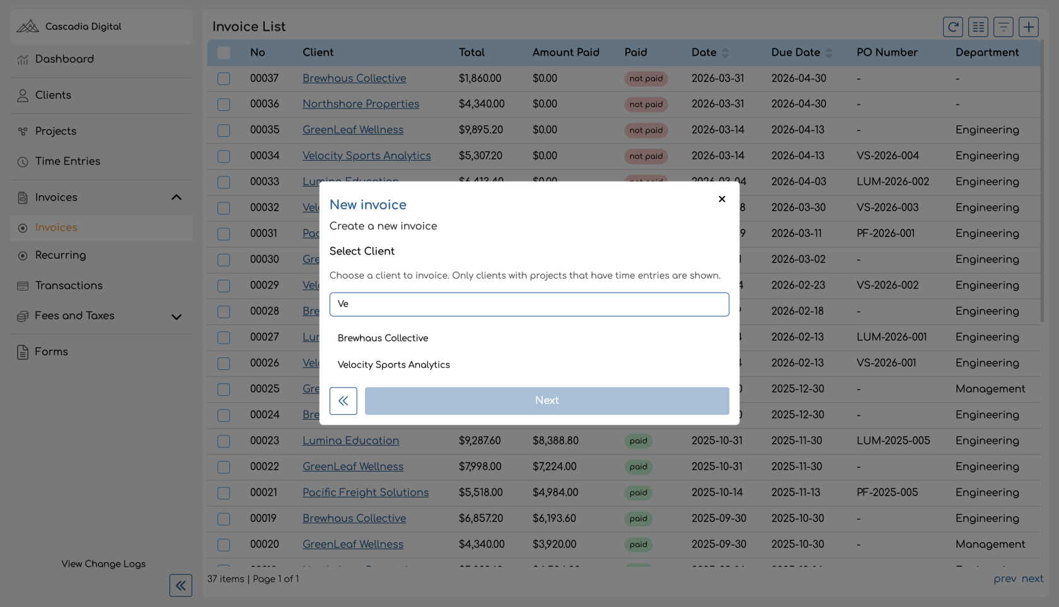Click the Department column header
This screenshot has height=607, width=1059.
point(987,52)
